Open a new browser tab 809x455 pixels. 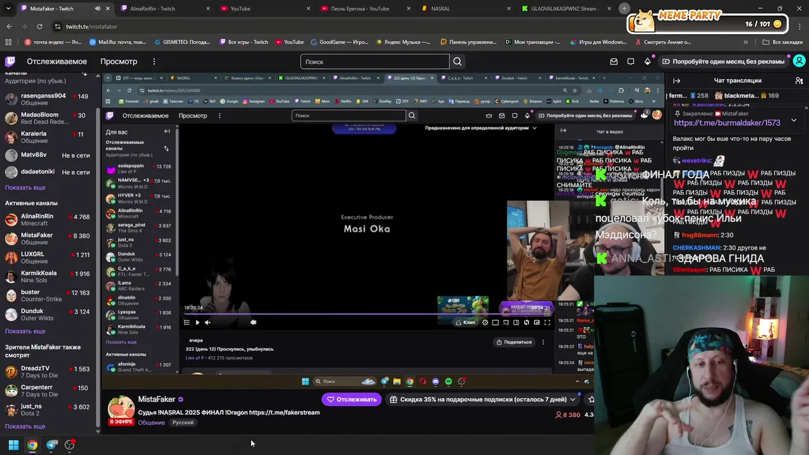click(624, 8)
